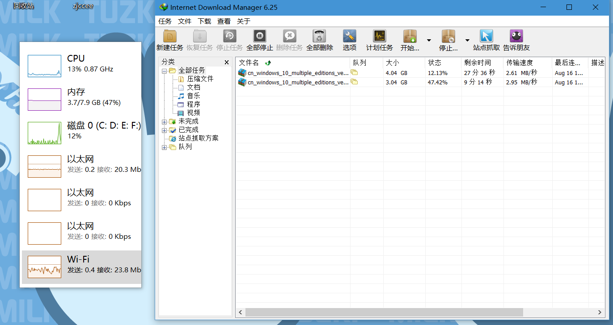Select 程序 category in tree
The image size is (613, 325).
coord(194,104)
